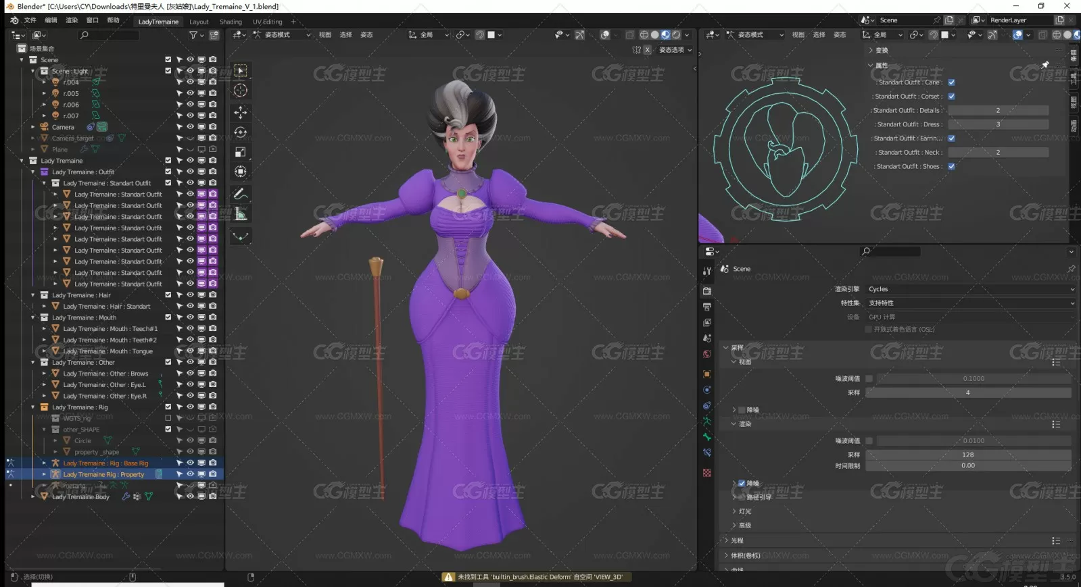Open the feature set (特性集) dropdown
Image resolution: width=1081 pixels, height=587 pixels.
(971, 303)
